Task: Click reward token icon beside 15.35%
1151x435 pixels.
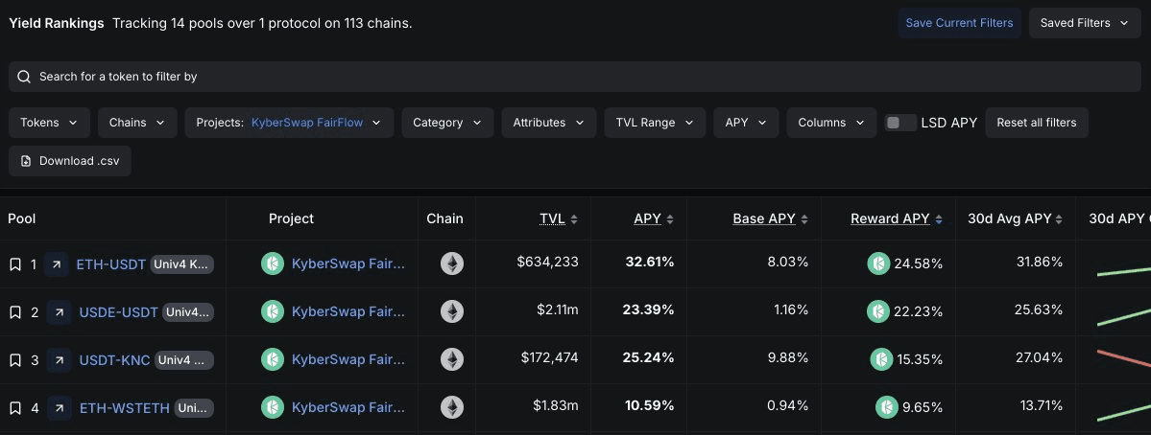Action: tap(881, 359)
